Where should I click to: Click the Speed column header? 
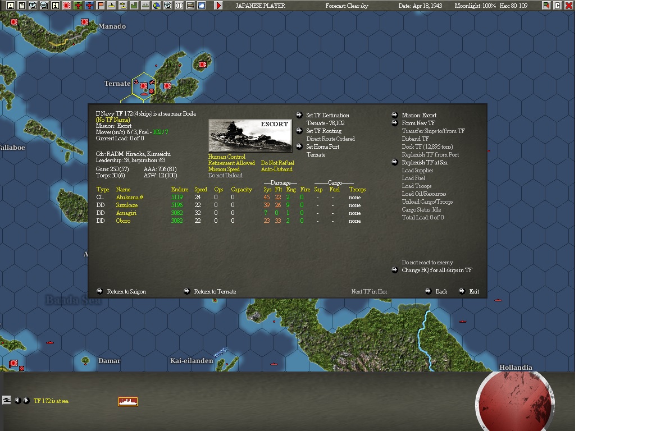point(201,189)
